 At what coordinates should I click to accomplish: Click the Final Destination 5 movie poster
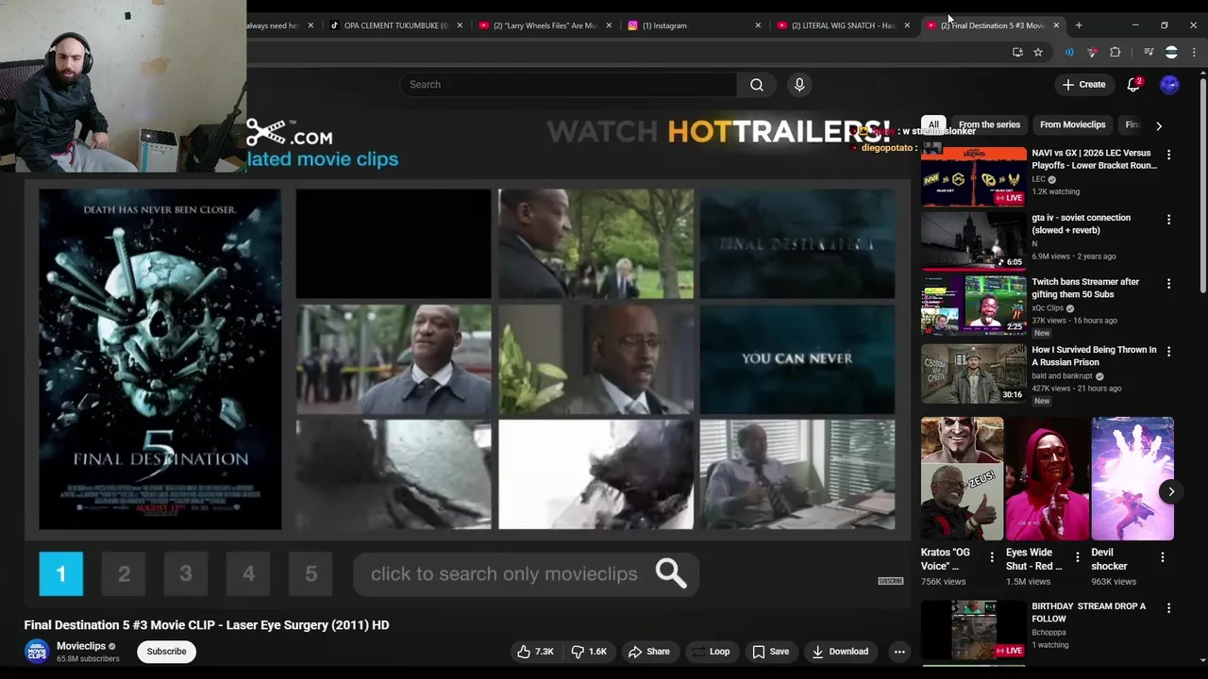160,359
